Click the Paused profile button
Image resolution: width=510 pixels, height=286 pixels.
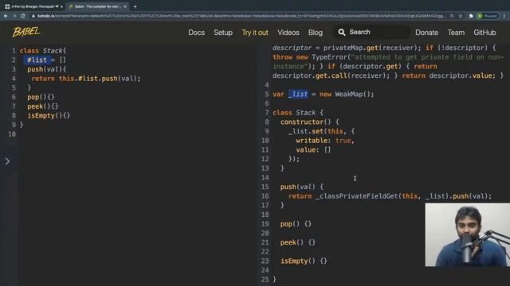click(487, 16)
